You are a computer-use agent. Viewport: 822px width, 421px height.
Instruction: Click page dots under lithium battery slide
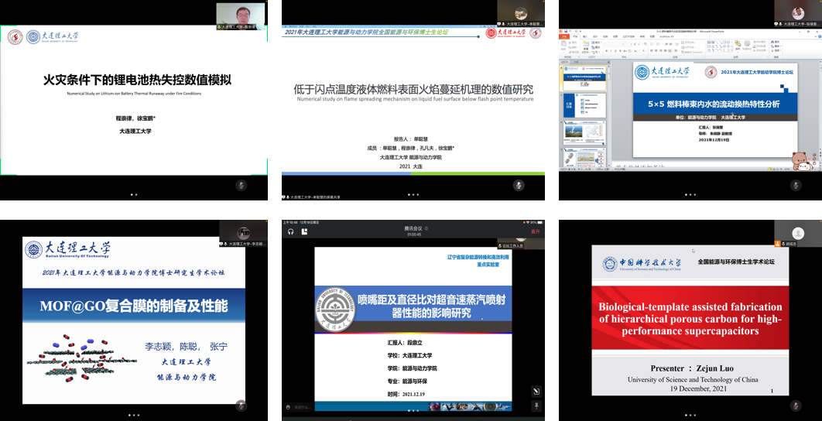134,194
